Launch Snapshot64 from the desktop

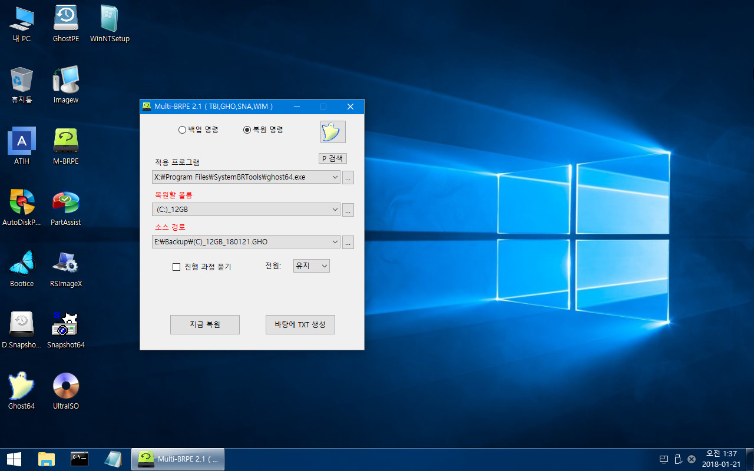(x=66, y=330)
